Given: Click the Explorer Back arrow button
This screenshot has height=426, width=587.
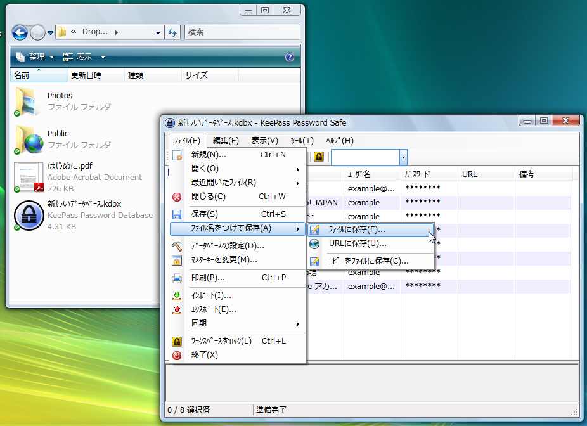Looking at the screenshot, I should [x=20, y=32].
